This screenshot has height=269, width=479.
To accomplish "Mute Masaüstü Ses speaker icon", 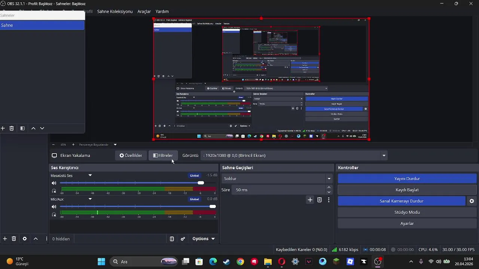I will [54, 183].
